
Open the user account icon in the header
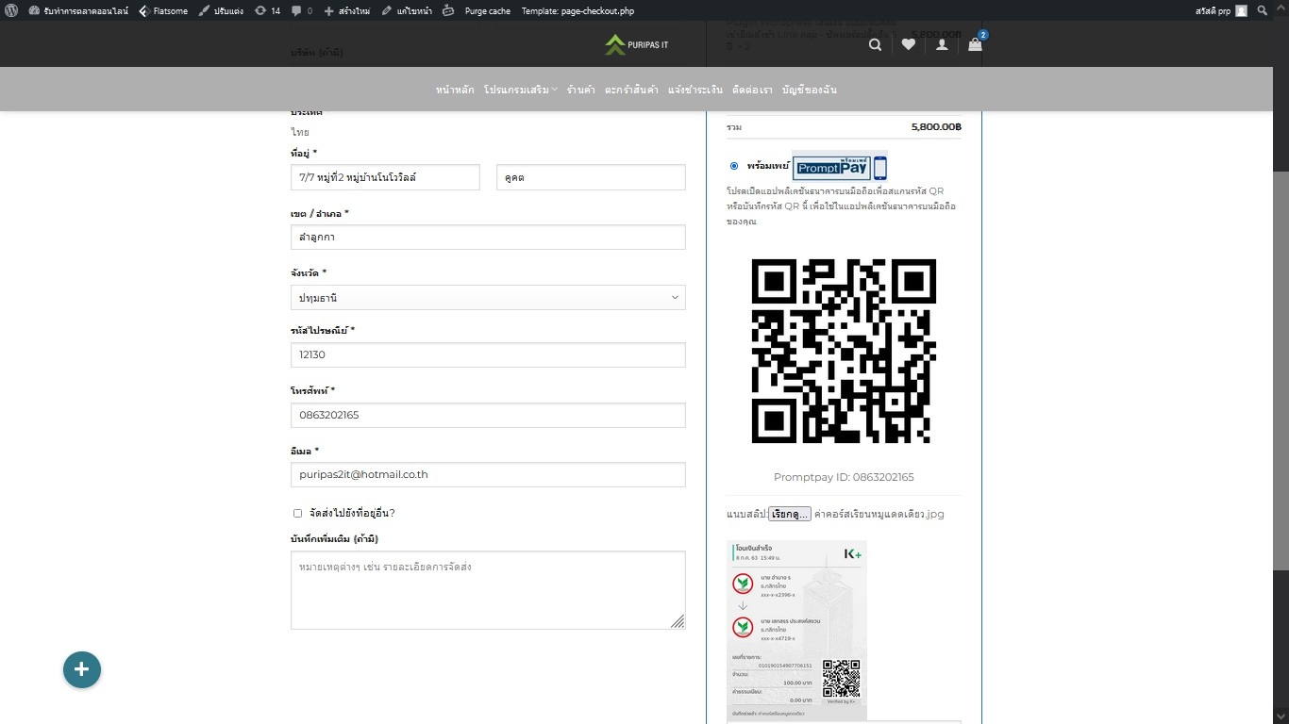pos(942,44)
